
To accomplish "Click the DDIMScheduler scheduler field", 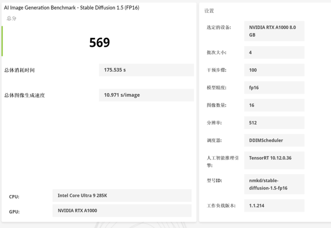I will click(274, 140).
